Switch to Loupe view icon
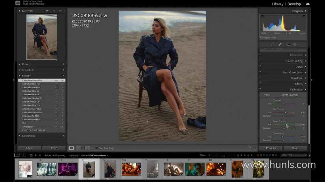 click(71, 148)
